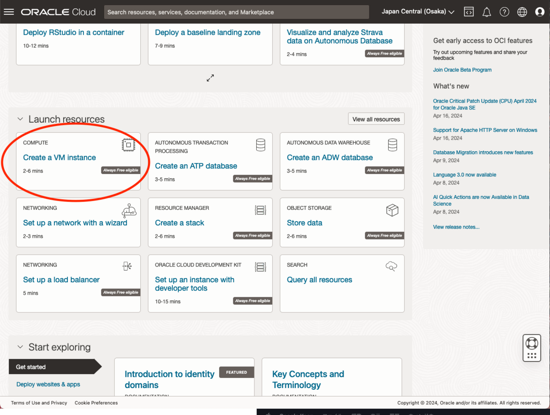The image size is (550, 415).
Task: Click the Compute chip icon
Action: (x=128, y=145)
